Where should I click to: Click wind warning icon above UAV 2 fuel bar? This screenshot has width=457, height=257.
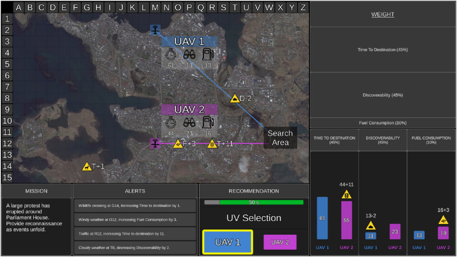pyautogui.click(x=443, y=220)
